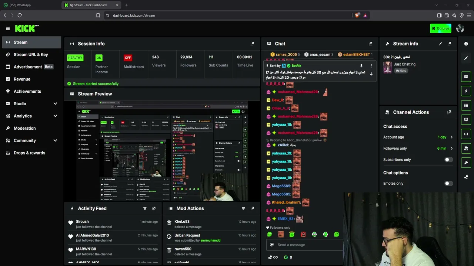
Task: Open Followers only duration chevron
Action: click(451, 149)
